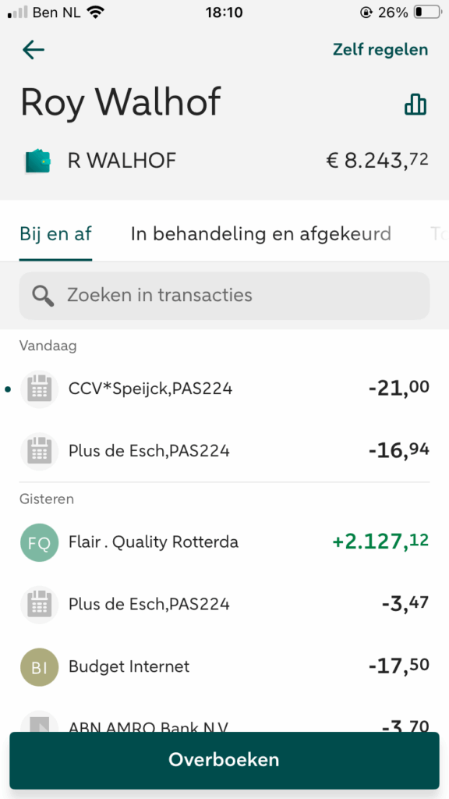Open the Plus de Esch transaction of -16,94
The image size is (449, 799).
[224, 452]
